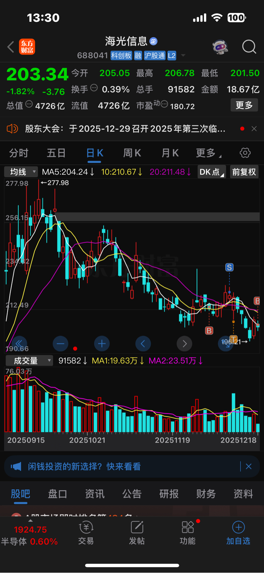The height and width of the screenshot is (573, 264).
Task: Tap the 正 verified badge beside 海光信息
Action: (x=153, y=41)
